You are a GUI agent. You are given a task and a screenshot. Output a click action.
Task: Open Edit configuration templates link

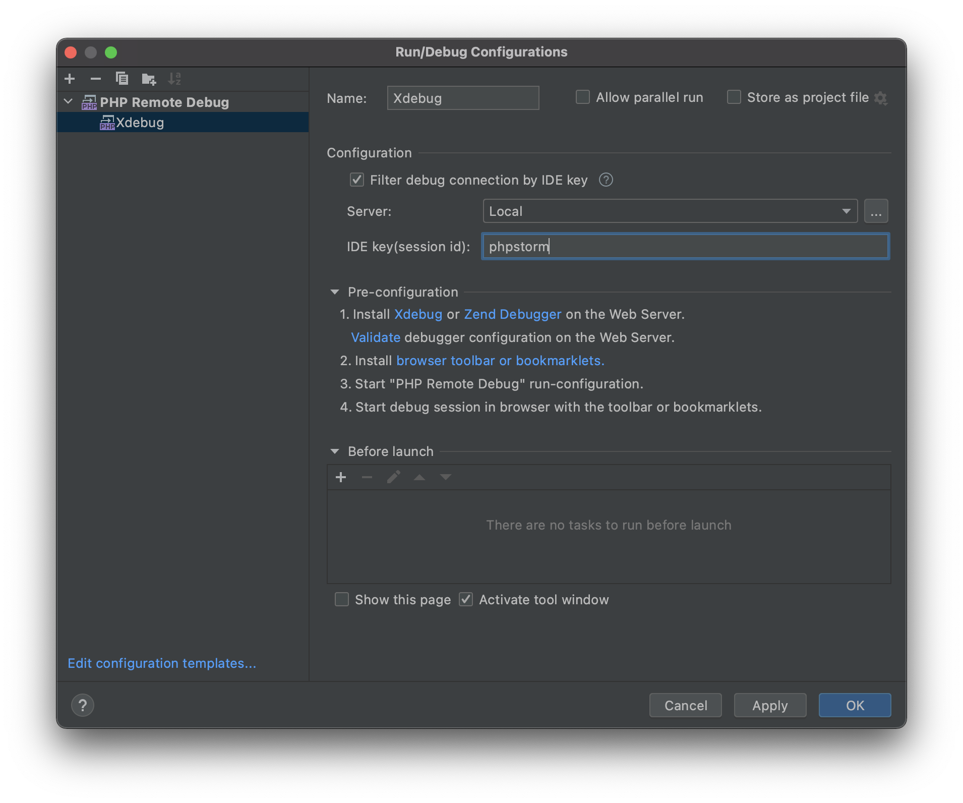click(162, 663)
